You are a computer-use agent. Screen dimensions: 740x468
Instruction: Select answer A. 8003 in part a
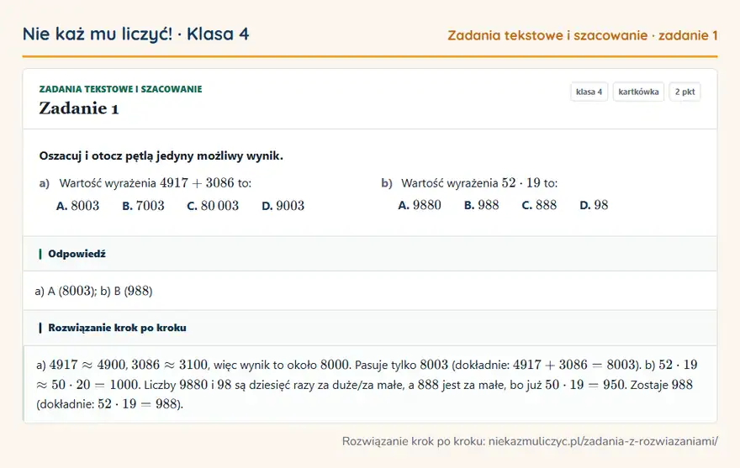(78, 206)
